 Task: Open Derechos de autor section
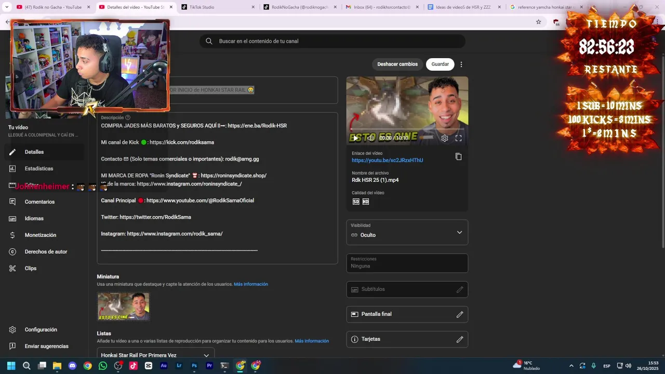pyautogui.click(x=46, y=251)
